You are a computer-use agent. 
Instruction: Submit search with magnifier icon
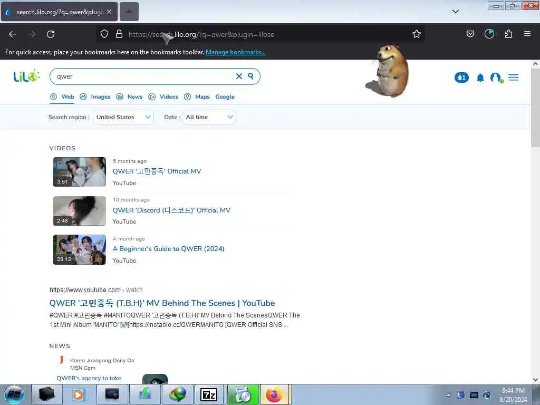pyautogui.click(x=250, y=76)
